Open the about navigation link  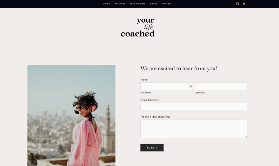[154, 4]
